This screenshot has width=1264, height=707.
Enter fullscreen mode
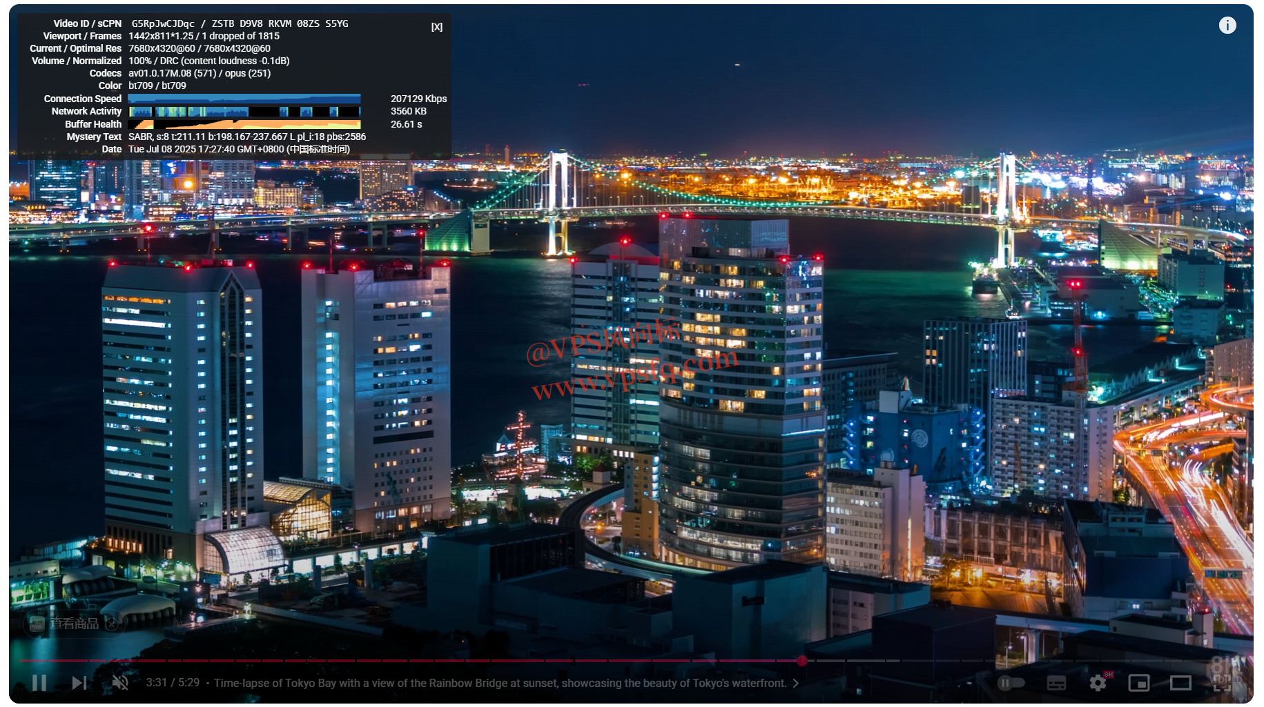(x=1222, y=683)
